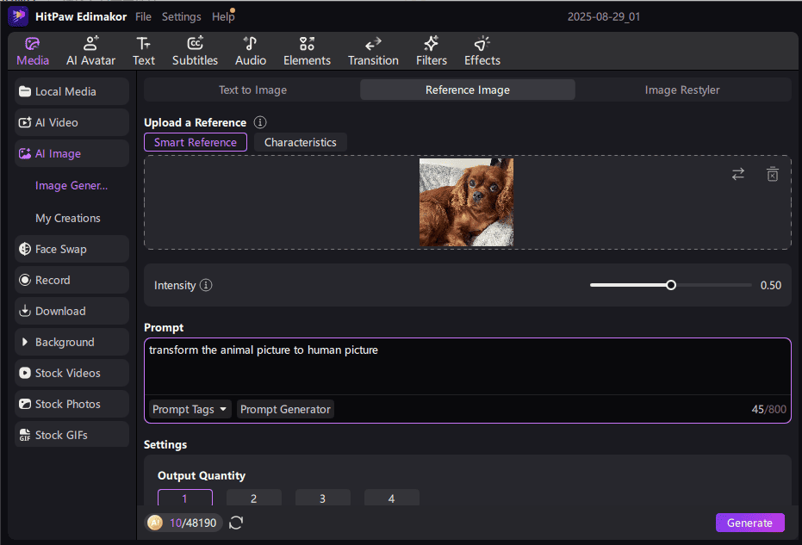
Task: Select Smart Reference mode
Action: [x=196, y=142]
